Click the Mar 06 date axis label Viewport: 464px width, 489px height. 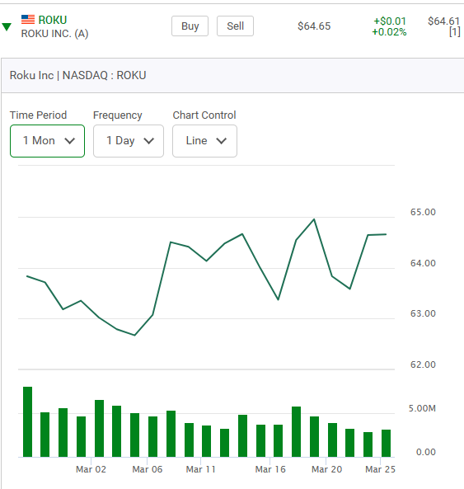148,469
